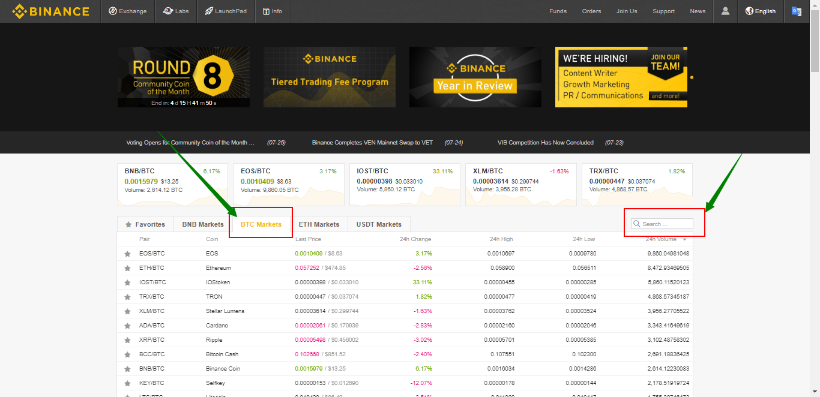Open the ADA/BTC pair row
Screen dimensions: 820x397
(405, 326)
